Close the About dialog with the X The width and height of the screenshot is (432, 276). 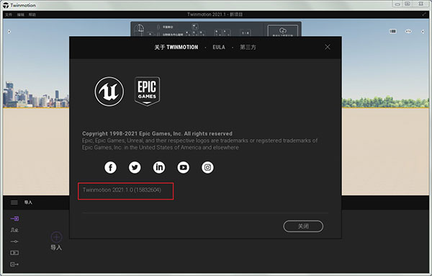[x=328, y=47]
